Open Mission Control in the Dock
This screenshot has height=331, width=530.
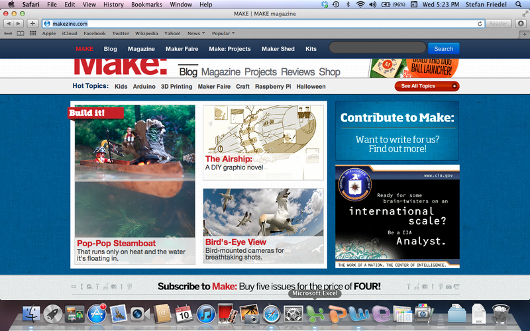[75, 314]
